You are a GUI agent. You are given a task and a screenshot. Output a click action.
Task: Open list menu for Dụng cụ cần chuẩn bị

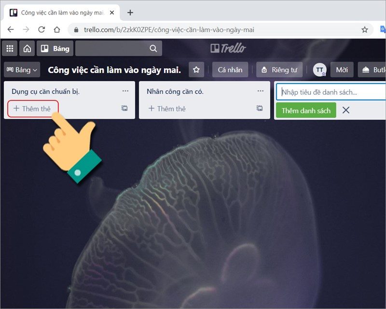[125, 91]
